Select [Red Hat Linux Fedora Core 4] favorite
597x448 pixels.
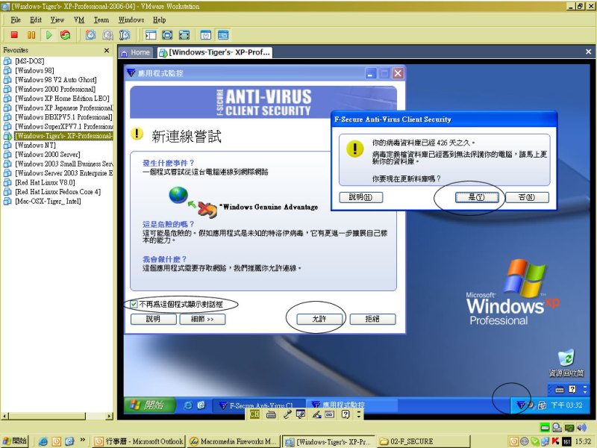point(58,192)
